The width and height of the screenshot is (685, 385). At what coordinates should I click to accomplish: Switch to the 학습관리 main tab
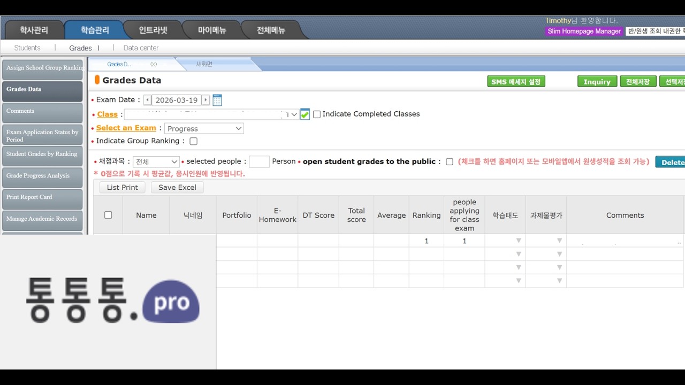click(95, 30)
